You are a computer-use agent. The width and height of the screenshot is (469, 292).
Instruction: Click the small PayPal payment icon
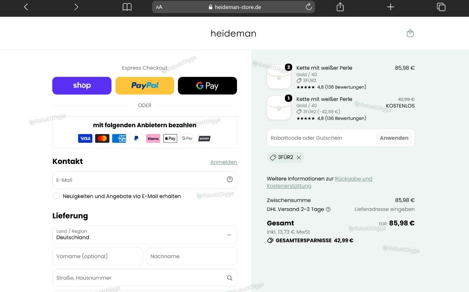136,138
